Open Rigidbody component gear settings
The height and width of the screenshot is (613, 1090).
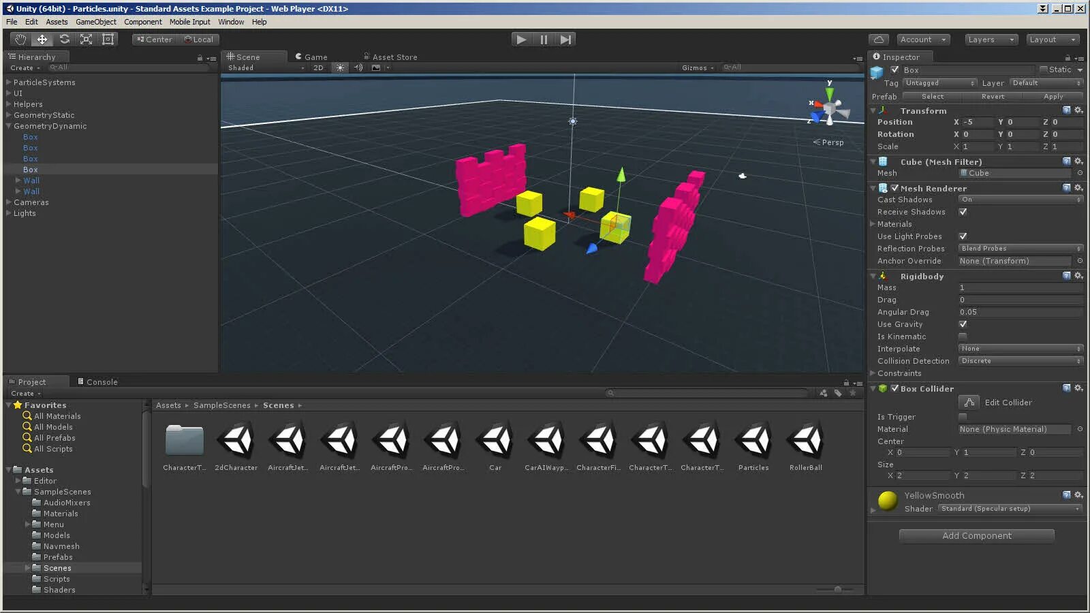tap(1078, 276)
